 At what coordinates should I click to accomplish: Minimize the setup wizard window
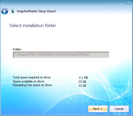(121, 3)
